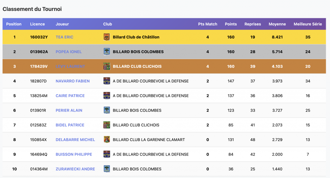Click club logo in PERIER ALAIN row
330x178 pixels.
coord(107,111)
